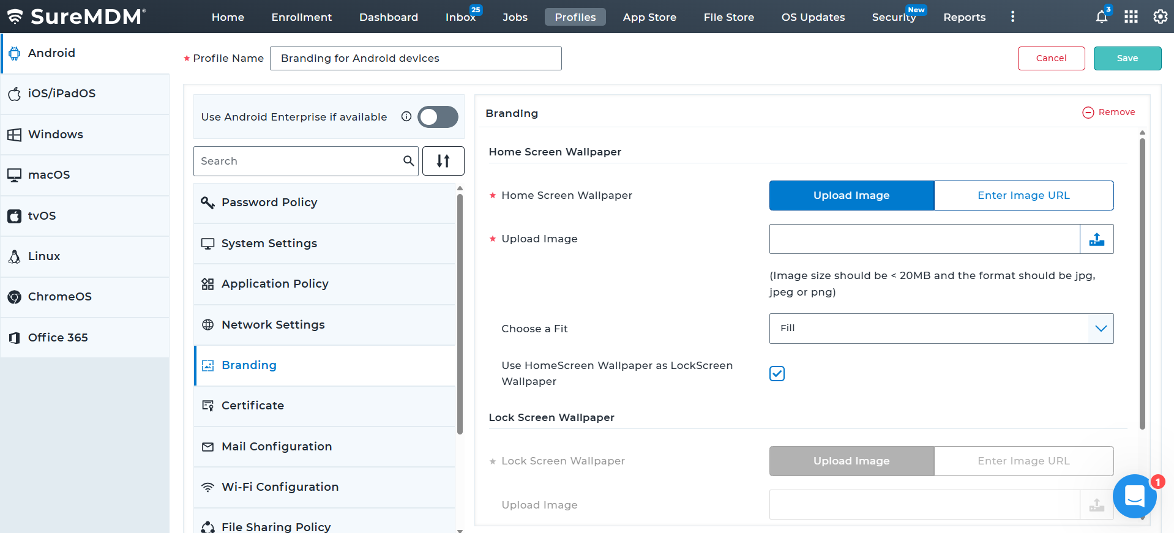Image resolution: width=1174 pixels, height=533 pixels.
Task: Open the settings gear icon
Action: pyautogui.click(x=1160, y=17)
